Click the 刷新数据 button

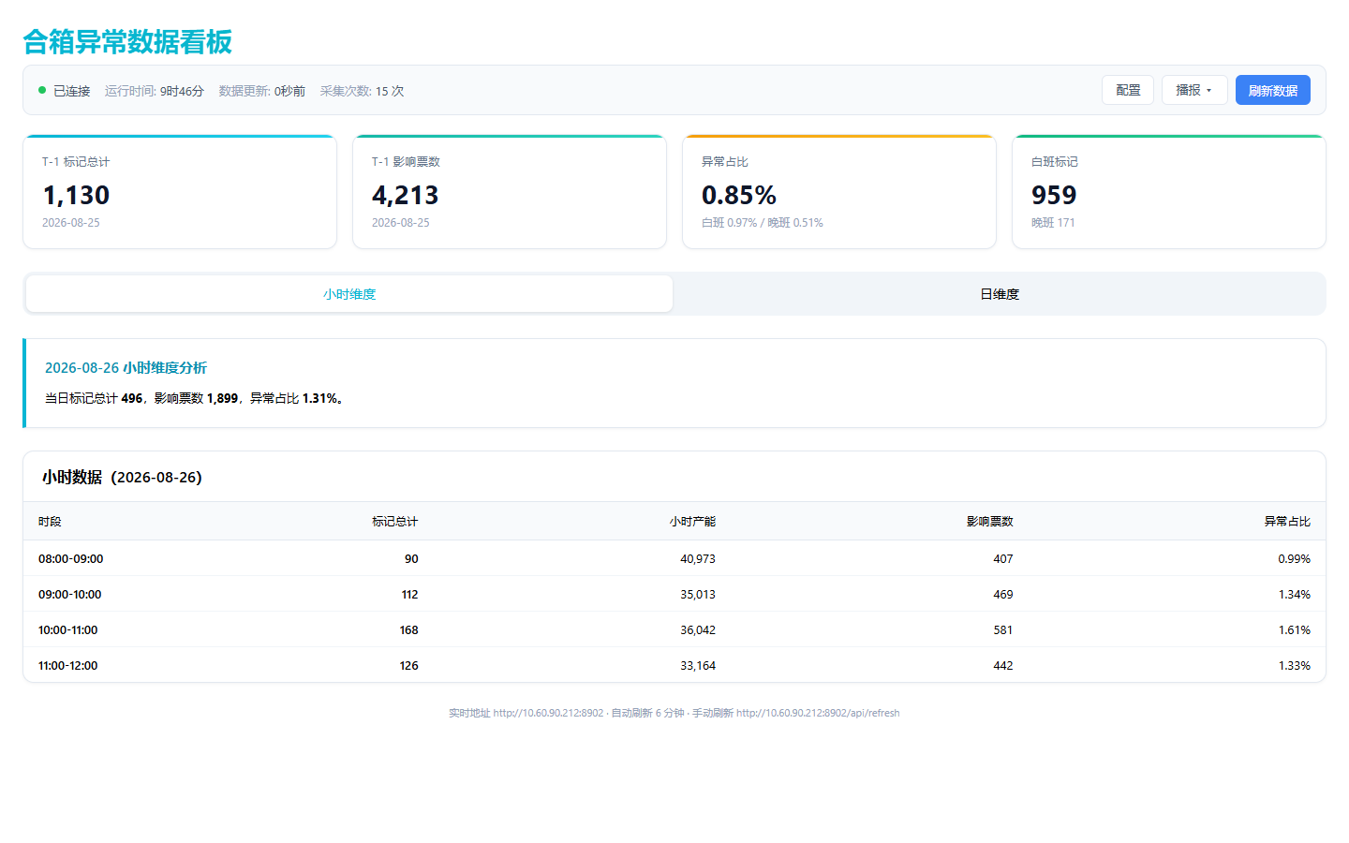coord(1273,90)
